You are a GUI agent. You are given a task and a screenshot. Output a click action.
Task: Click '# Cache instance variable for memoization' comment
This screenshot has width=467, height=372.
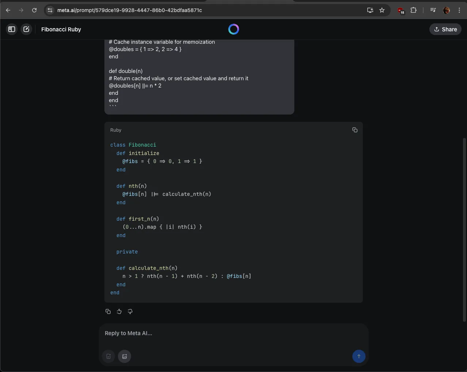[162, 42]
